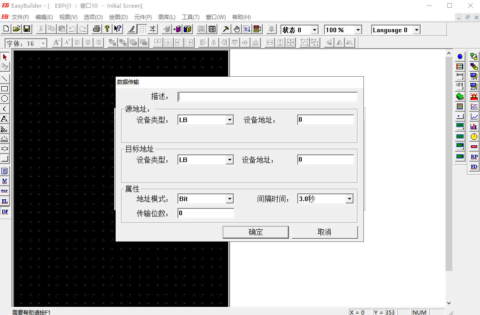480x315 pixels.
Task: Click the 'M' macro icon in left toolbar
Action: coord(5,181)
